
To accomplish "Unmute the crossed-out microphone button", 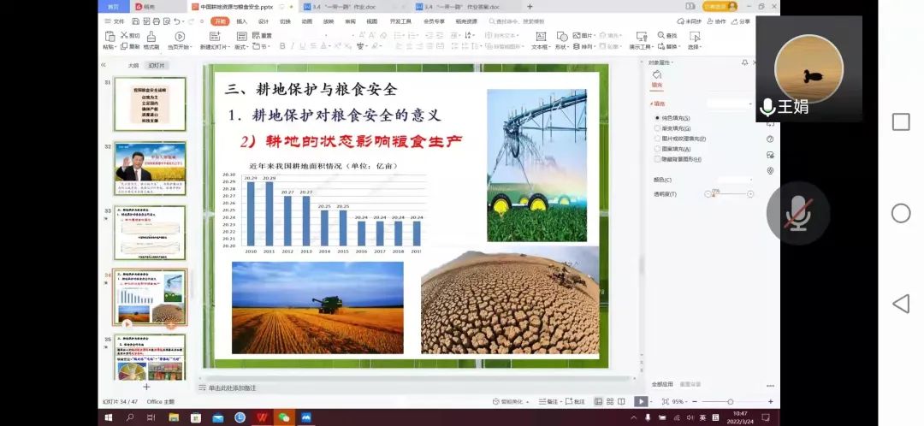I will 798,213.
